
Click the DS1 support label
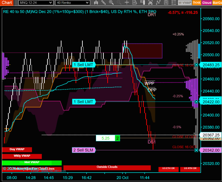click(x=152, y=142)
